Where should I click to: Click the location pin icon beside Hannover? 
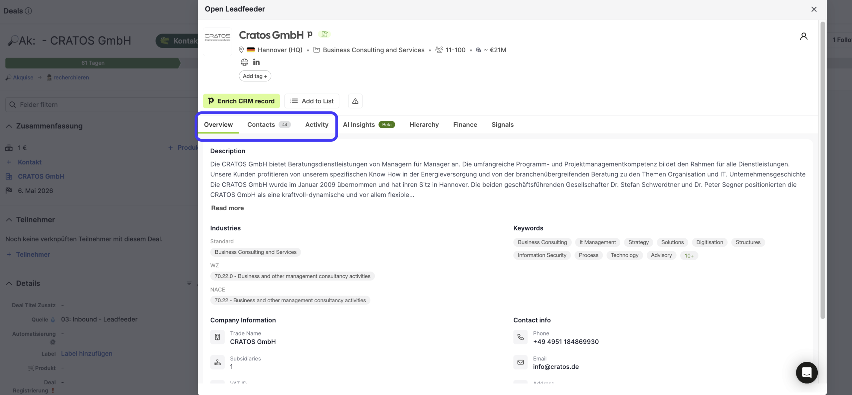click(241, 50)
